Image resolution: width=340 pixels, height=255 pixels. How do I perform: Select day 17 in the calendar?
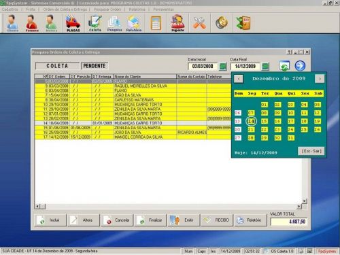(291, 121)
